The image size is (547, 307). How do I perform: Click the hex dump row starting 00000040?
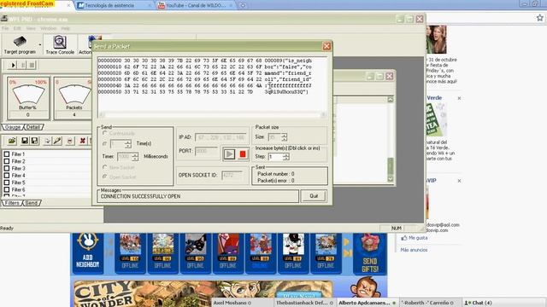[x=204, y=85]
